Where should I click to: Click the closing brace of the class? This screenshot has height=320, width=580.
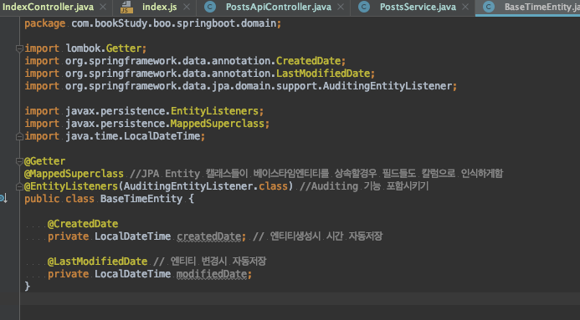tap(27, 286)
